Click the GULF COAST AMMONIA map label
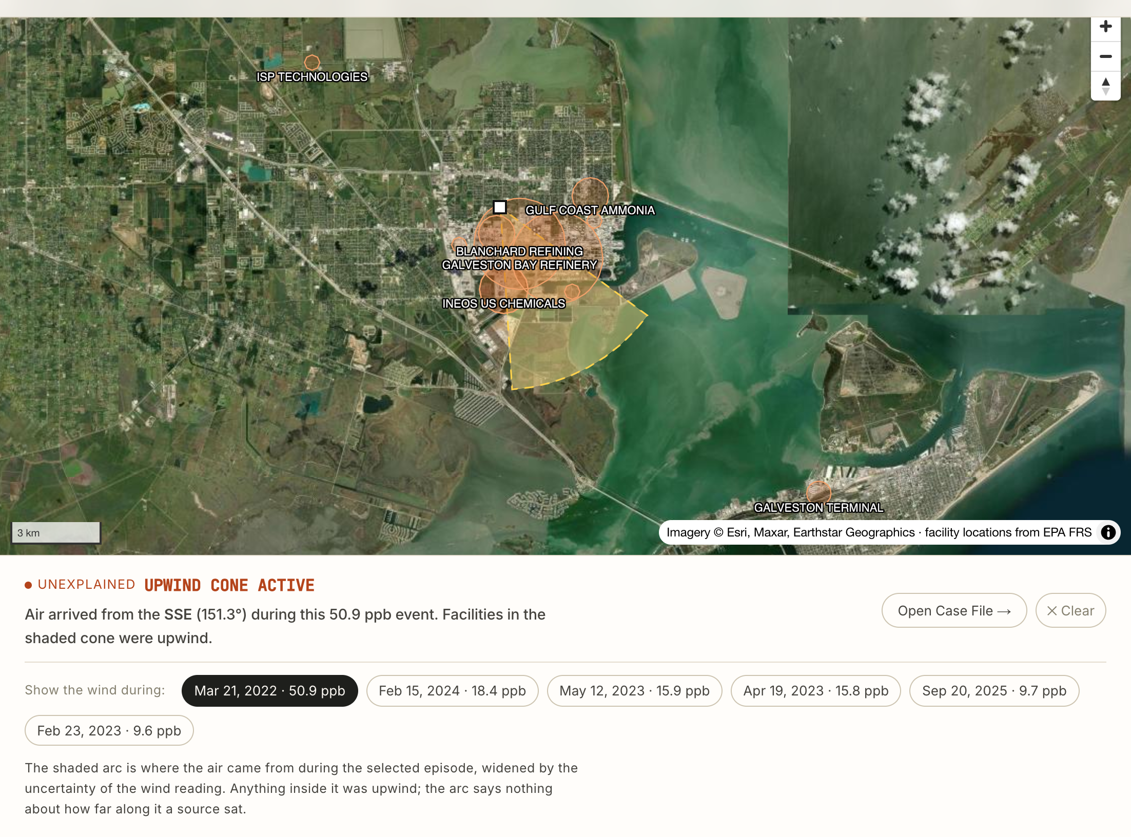Viewport: 1131px width, 837px height. [590, 210]
